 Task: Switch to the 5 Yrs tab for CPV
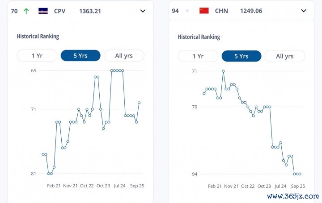tap(80, 56)
